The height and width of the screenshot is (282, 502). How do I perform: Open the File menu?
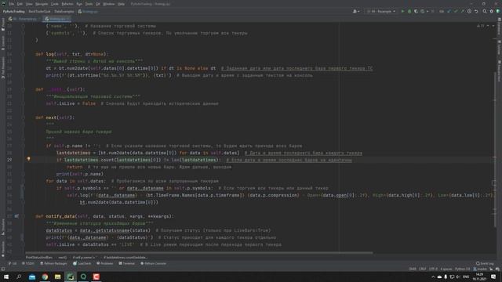(x=12, y=4)
